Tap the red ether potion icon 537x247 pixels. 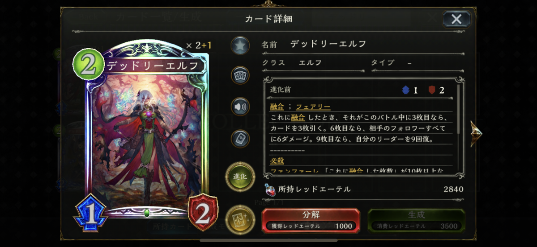coord(270,189)
